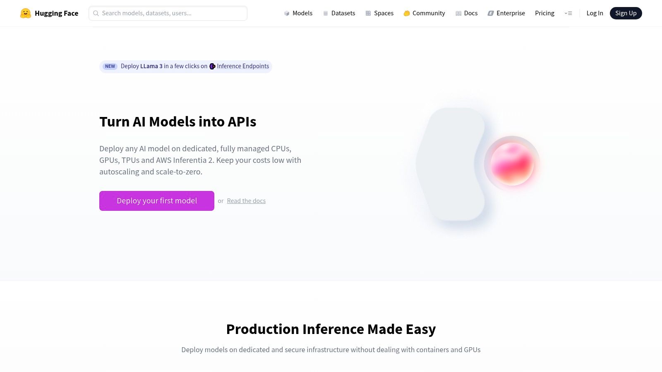Click the Production Inference Made Easy heading
The width and height of the screenshot is (662, 372).
tap(331, 329)
